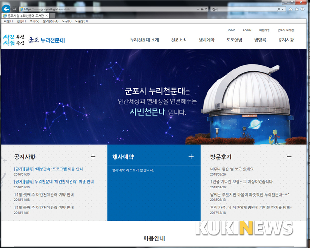Viewport: 310px width, 248px height.
Task: Click the plus icon beside 공지사항 panel
Action: point(93,157)
